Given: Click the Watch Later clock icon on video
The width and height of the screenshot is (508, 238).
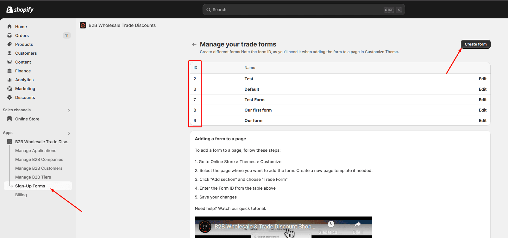Looking at the screenshot, I should pyautogui.click(x=331, y=224).
